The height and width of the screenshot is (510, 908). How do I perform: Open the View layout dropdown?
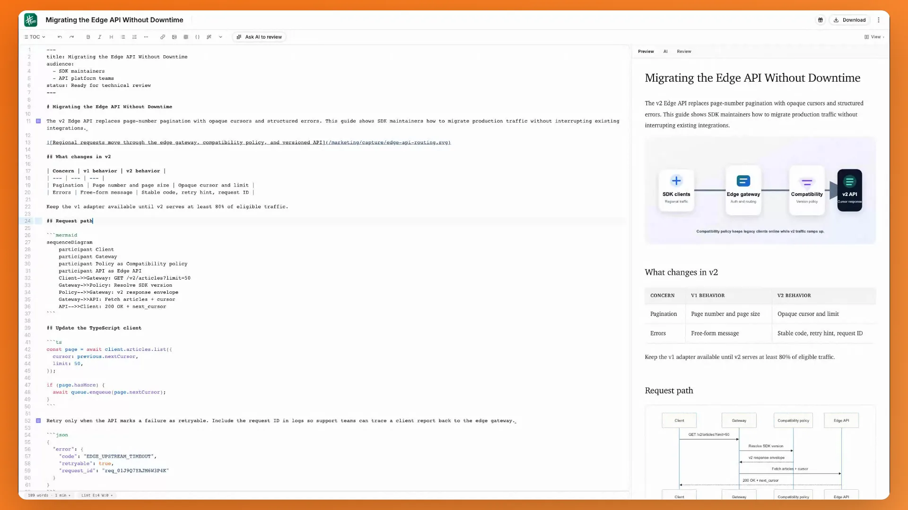[x=874, y=37]
